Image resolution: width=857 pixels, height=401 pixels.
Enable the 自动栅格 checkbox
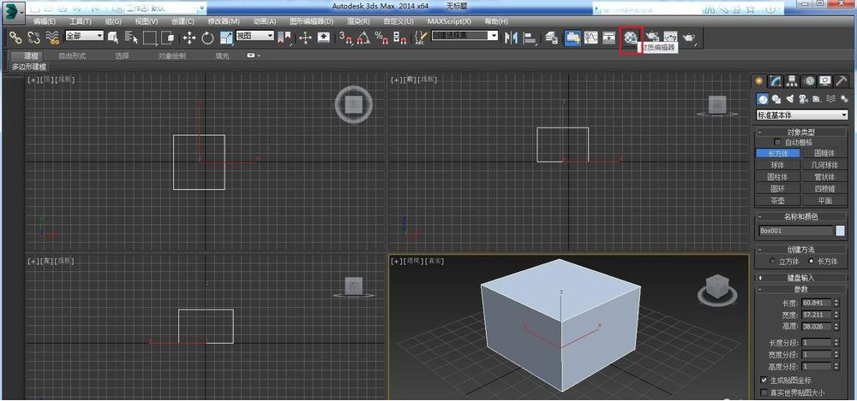pyautogui.click(x=778, y=142)
